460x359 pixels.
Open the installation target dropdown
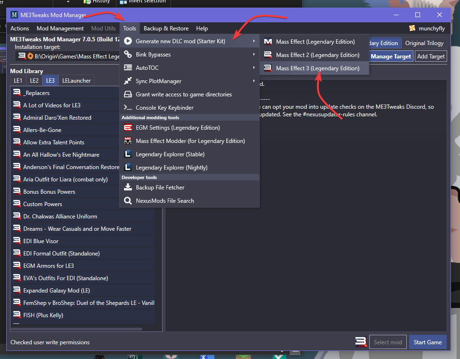[67, 56]
